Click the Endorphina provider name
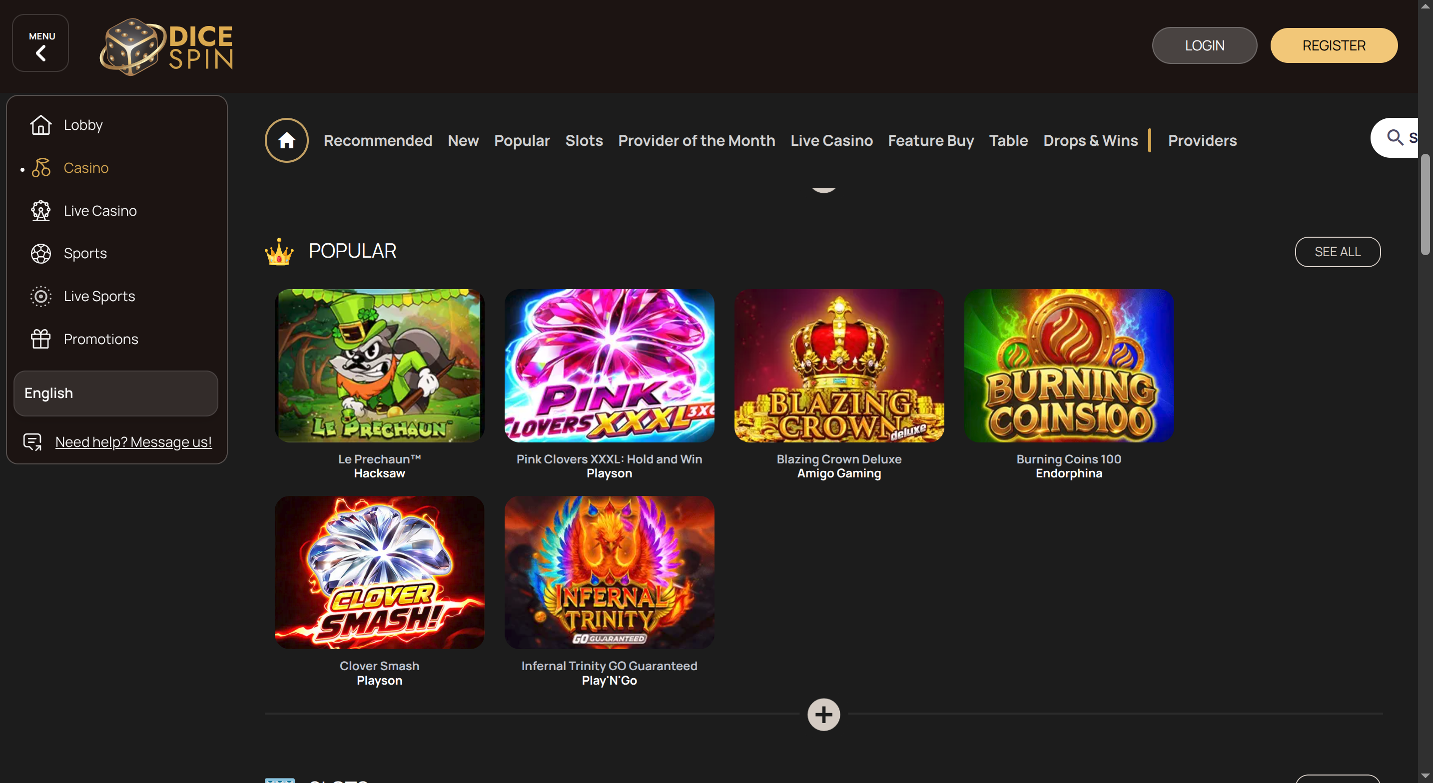The height and width of the screenshot is (783, 1433). tap(1069, 474)
